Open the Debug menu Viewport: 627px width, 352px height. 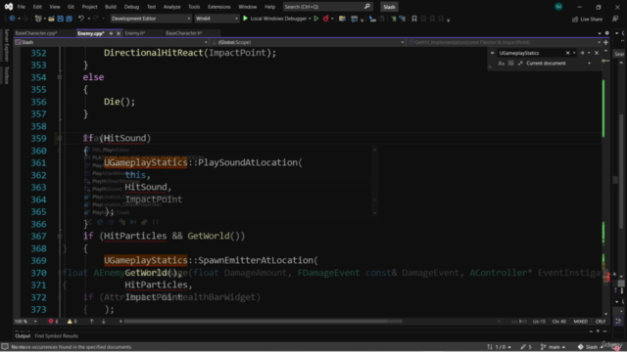pos(131,7)
